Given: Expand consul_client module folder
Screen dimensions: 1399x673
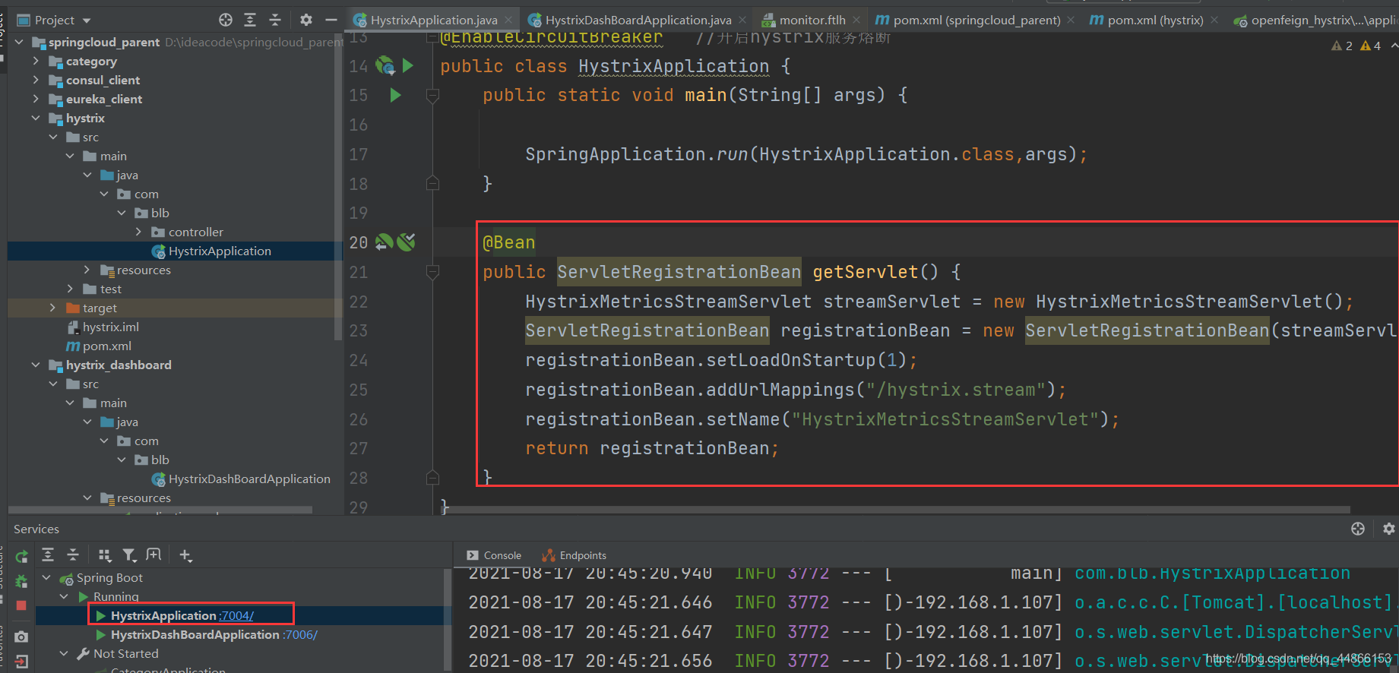Looking at the screenshot, I should coord(36,80).
